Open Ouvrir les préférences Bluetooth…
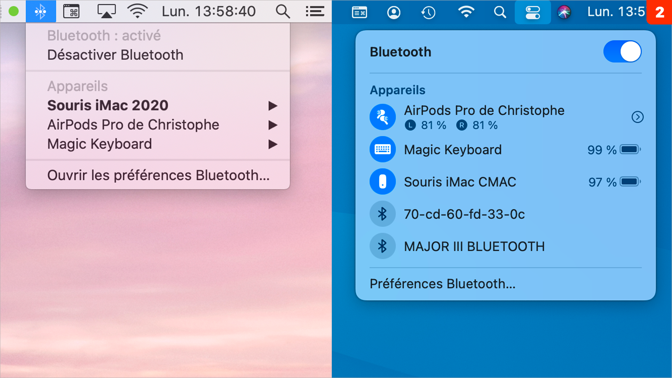This screenshot has height=378, width=672. pyautogui.click(x=159, y=175)
